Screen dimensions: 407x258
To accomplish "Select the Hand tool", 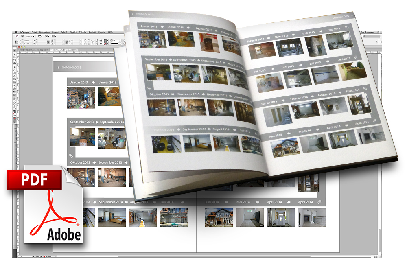I will coord(15,105).
